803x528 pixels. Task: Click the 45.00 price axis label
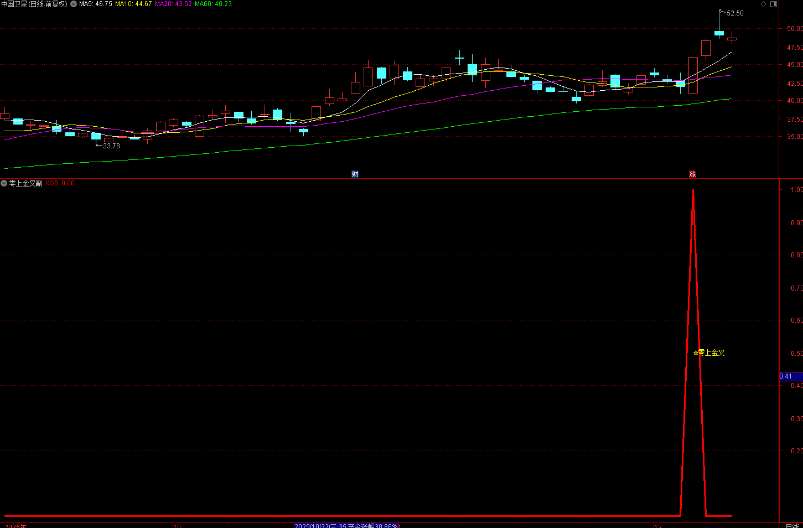[795, 65]
